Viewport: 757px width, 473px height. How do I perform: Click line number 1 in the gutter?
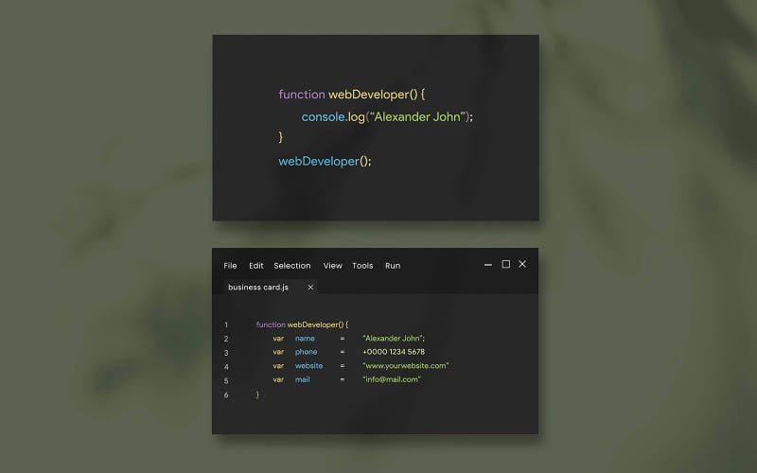226,325
